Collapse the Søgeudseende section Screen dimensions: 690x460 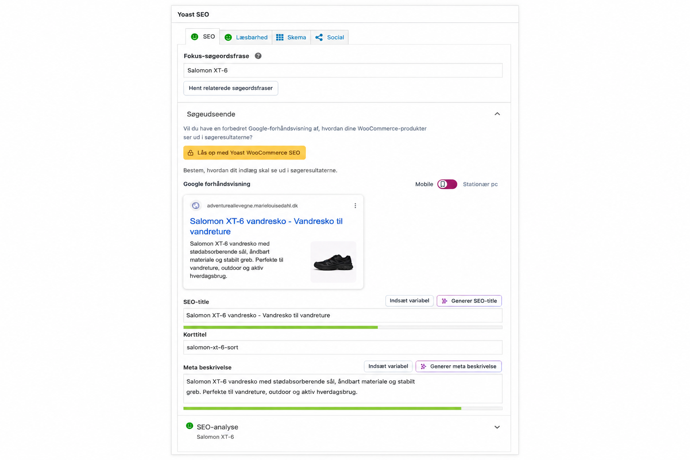click(x=497, y=114)
